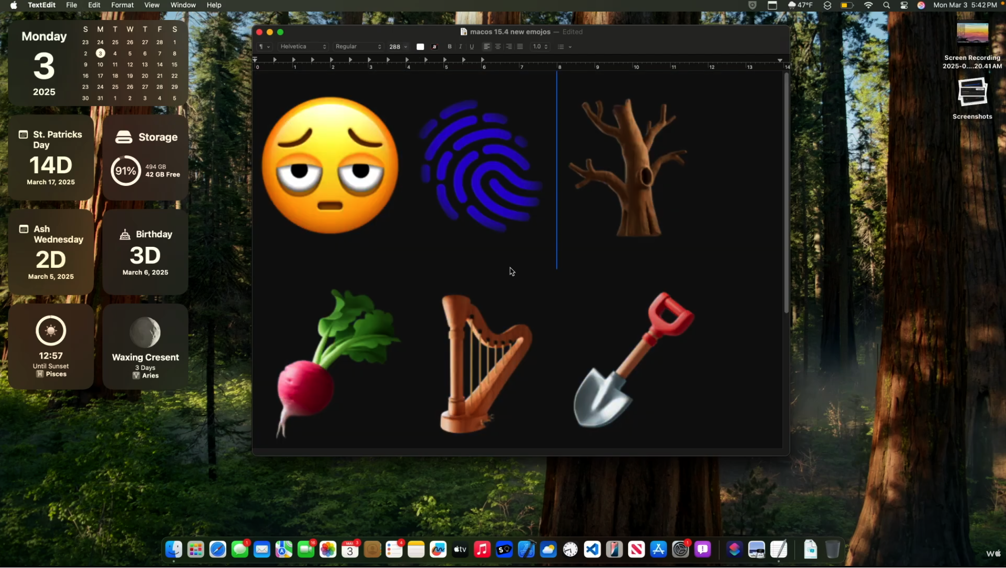This screenshot has height=568, width=1006.
Task: Open the Helvetica font family dropdown
Action: (303, 46)
